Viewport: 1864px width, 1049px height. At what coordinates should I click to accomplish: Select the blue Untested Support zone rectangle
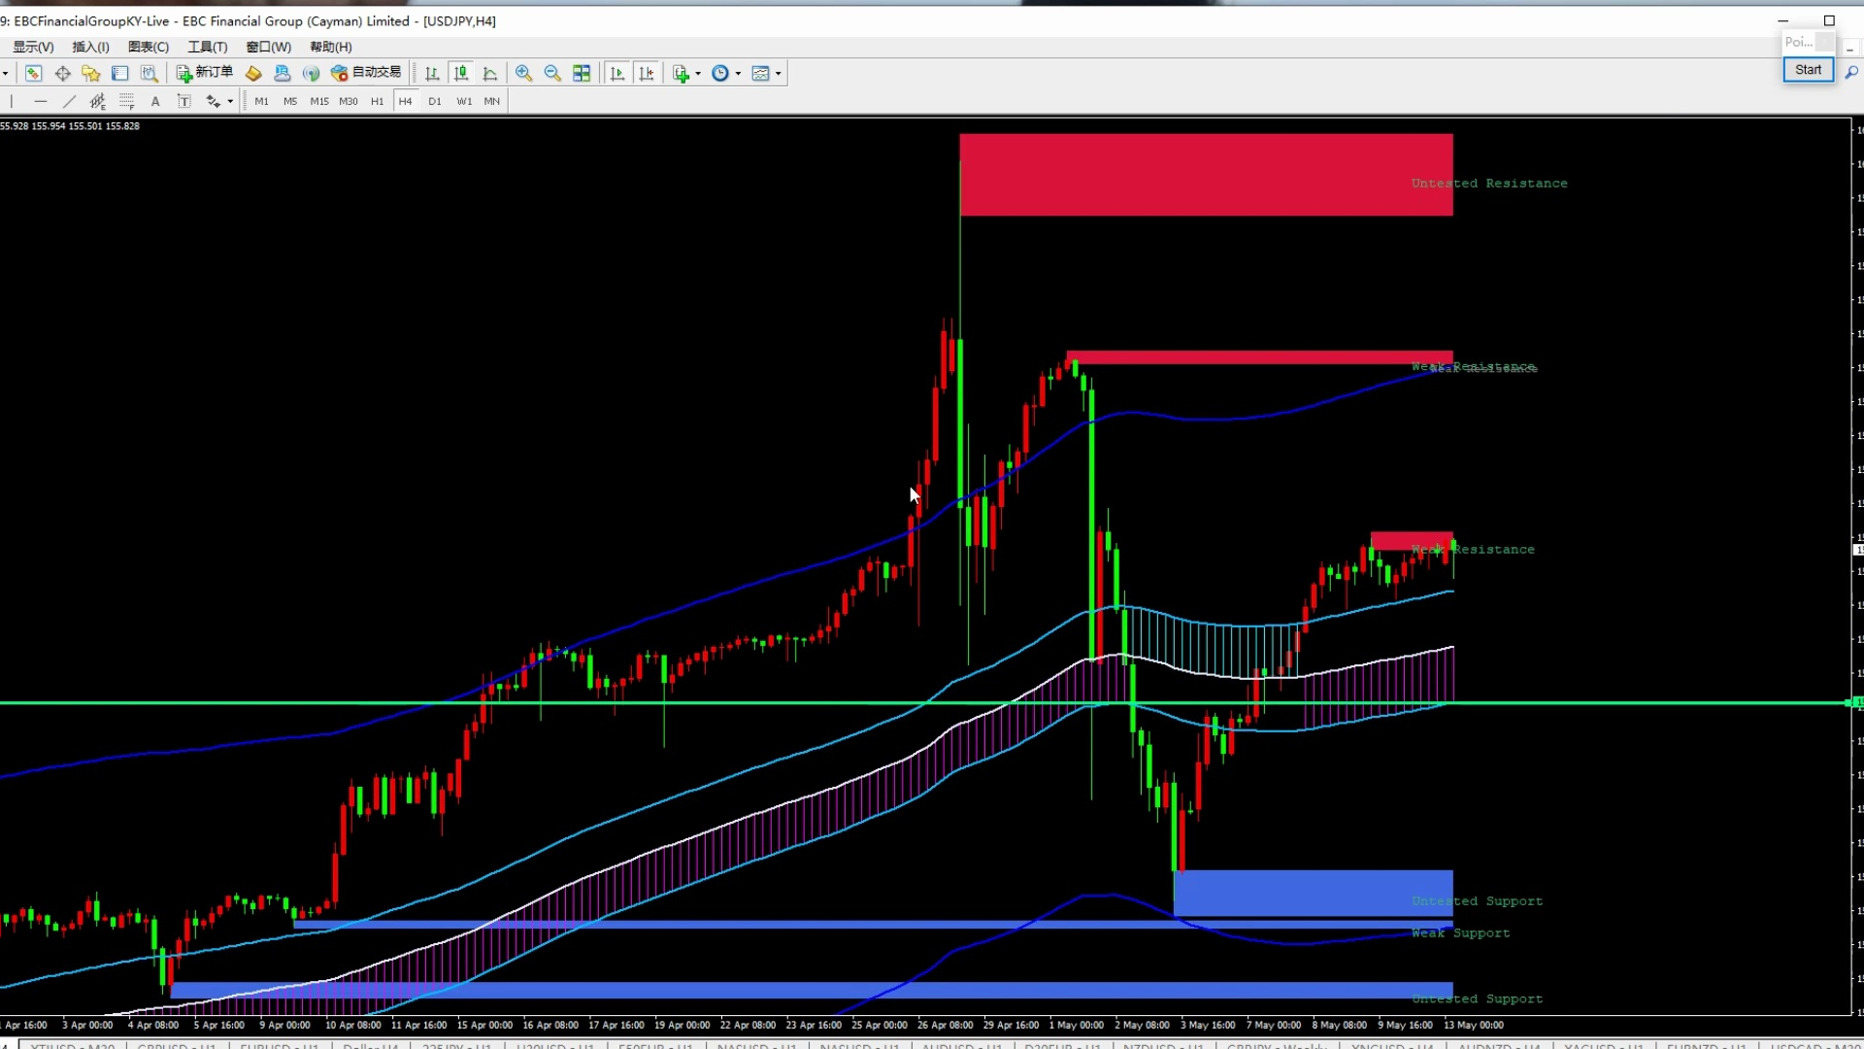pyautogui.click(x=1313, y=893)
